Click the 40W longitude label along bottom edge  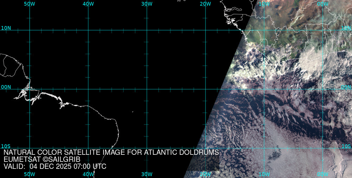88,174
